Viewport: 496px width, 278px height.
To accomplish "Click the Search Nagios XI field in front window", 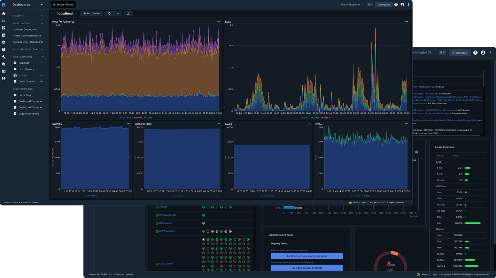I will pos(356,5).
